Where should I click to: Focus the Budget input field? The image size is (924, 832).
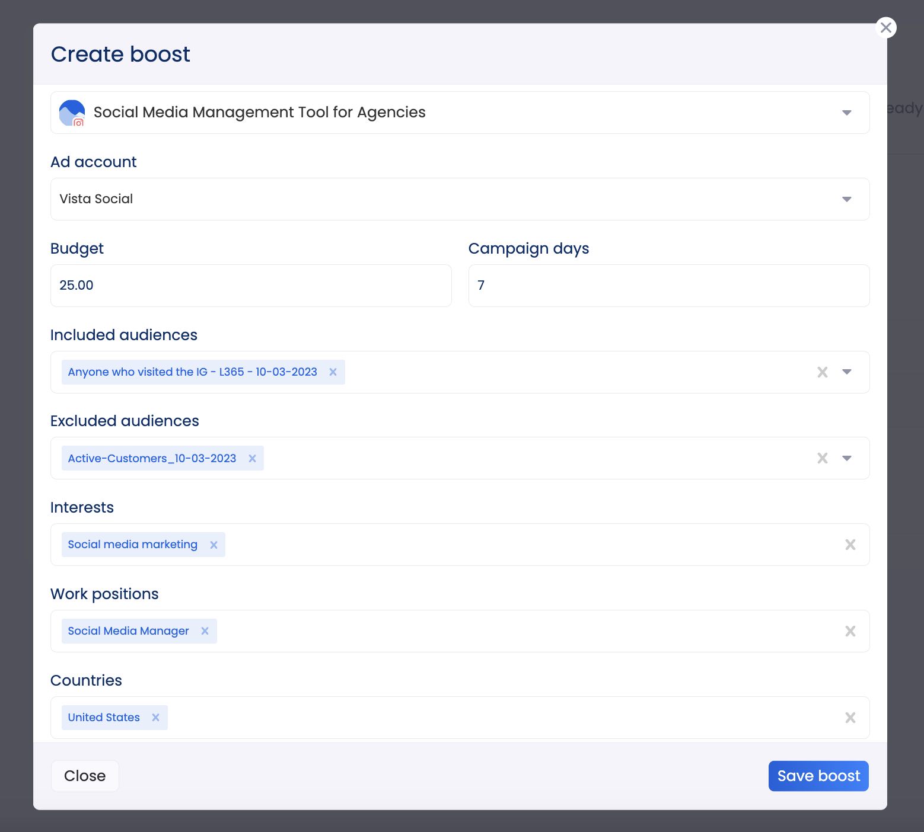pos(251,286)
